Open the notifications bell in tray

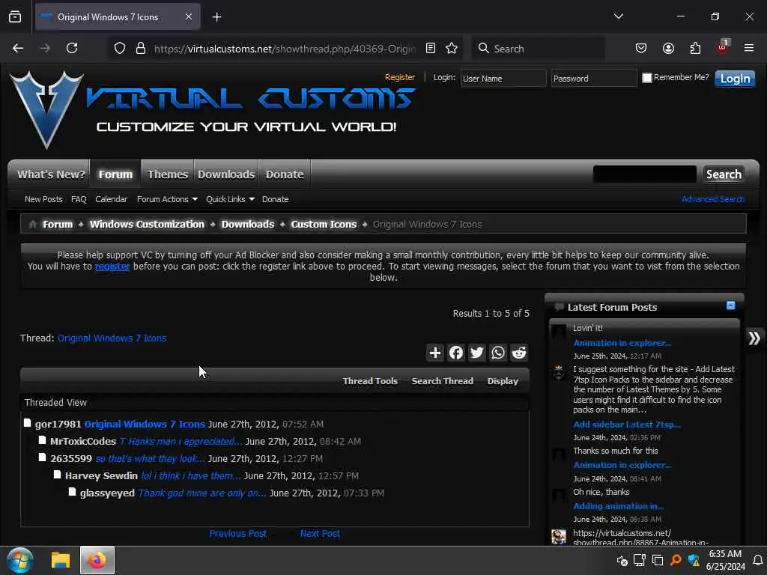pyautogui.click(x=757, y=560)
